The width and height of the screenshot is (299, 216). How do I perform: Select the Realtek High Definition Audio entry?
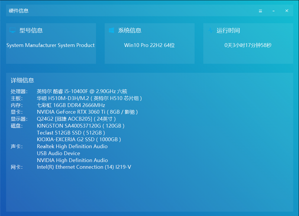(72, 146)
